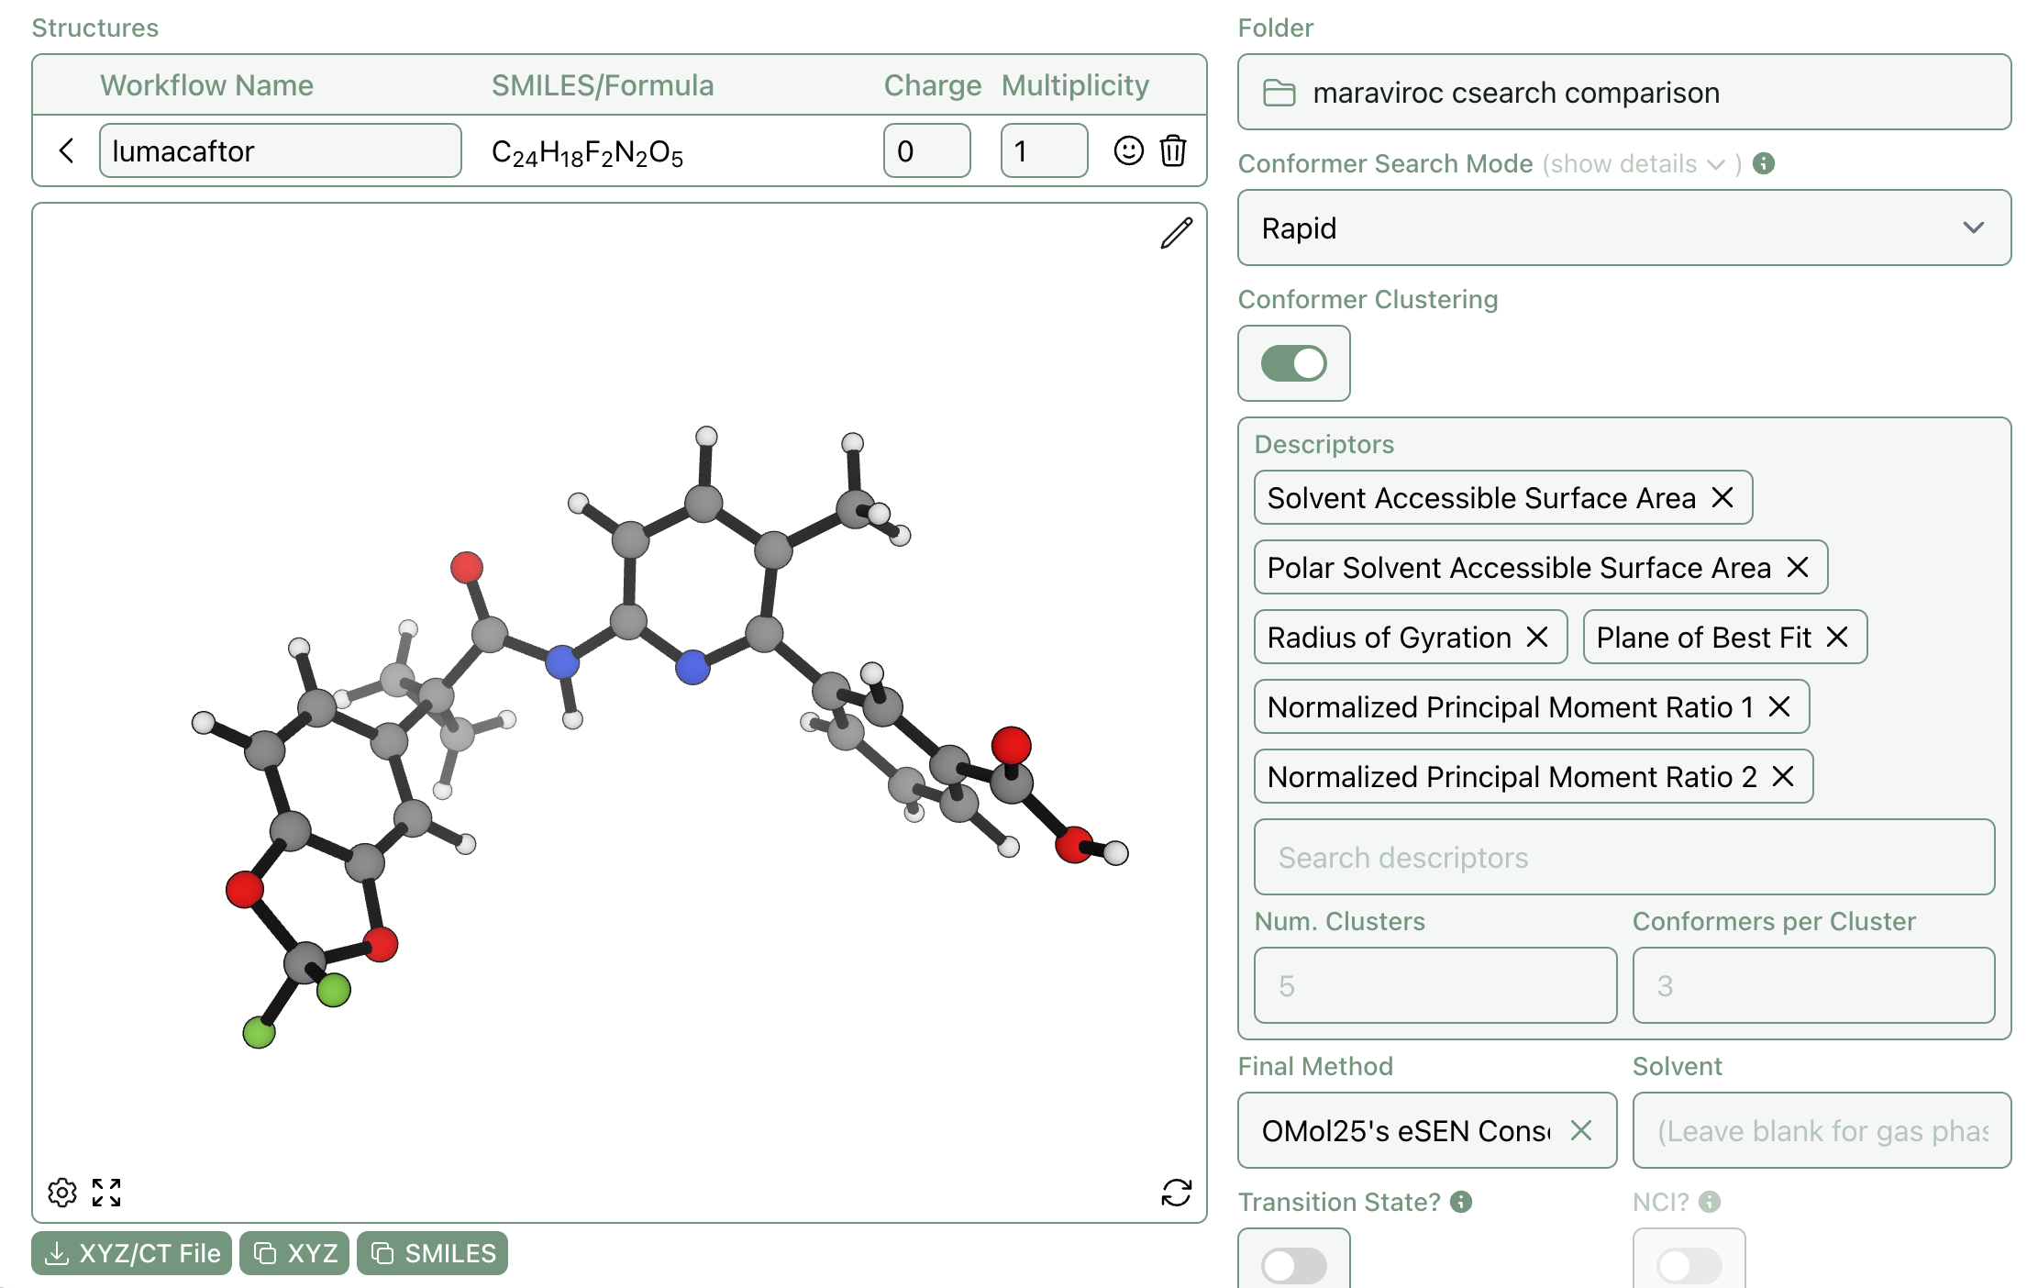Image resolution: width=2027 pixels, height=1288 pixels.
Task: Click the smiley face icon
Action: (x=1128, y=150)
